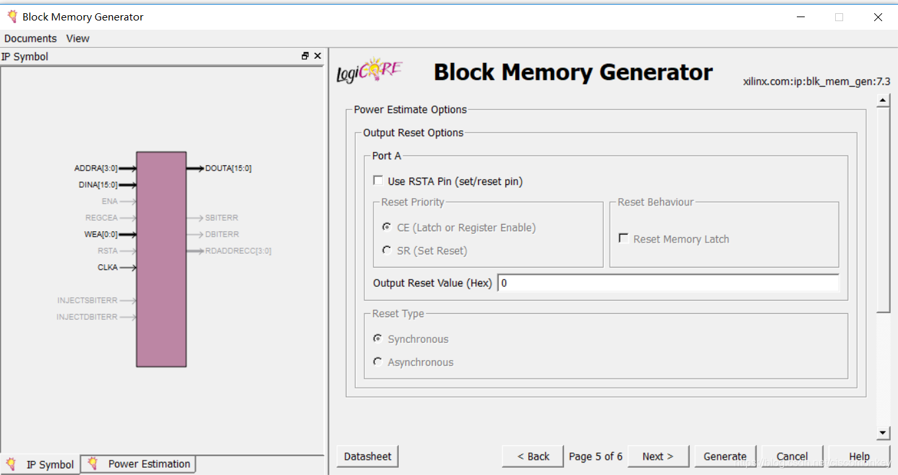The image size is (898, 475).
Task: Click the scroll-up arrow of options pane
Action: pos(883,100)
